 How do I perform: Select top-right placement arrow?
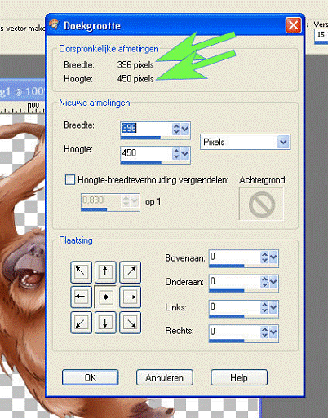131,272
